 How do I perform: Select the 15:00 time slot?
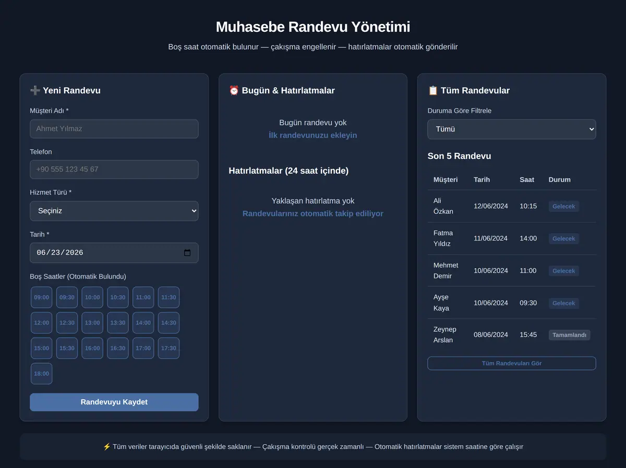coord(42,348)
